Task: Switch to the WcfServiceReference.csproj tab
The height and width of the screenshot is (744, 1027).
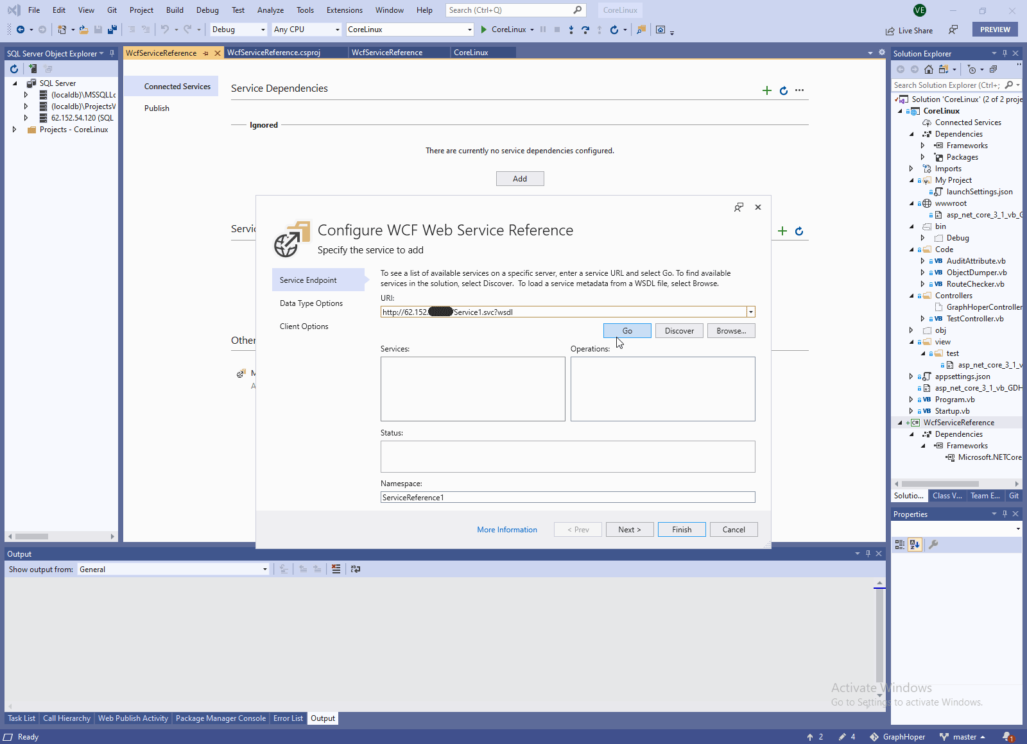Action: (274, 53)
